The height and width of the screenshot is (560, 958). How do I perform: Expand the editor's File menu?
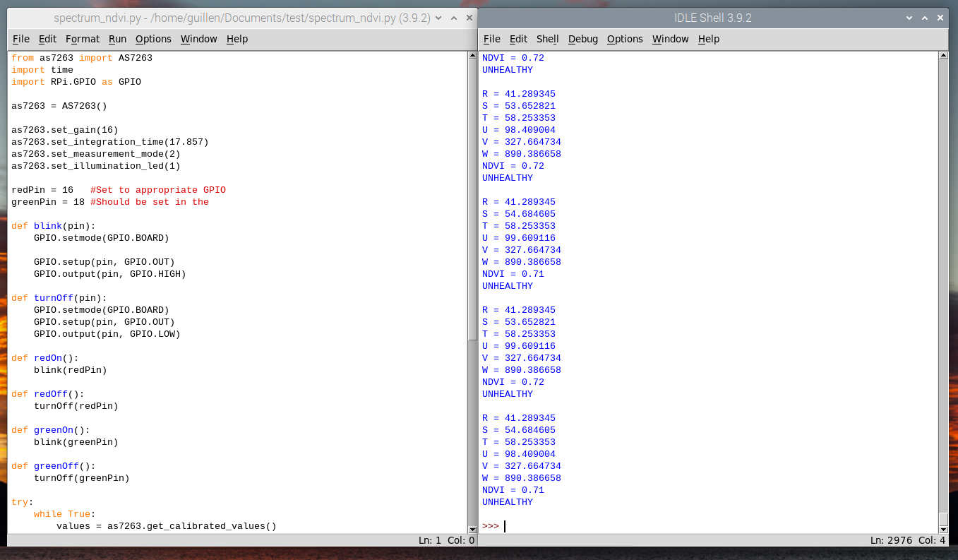coord(20,39)
